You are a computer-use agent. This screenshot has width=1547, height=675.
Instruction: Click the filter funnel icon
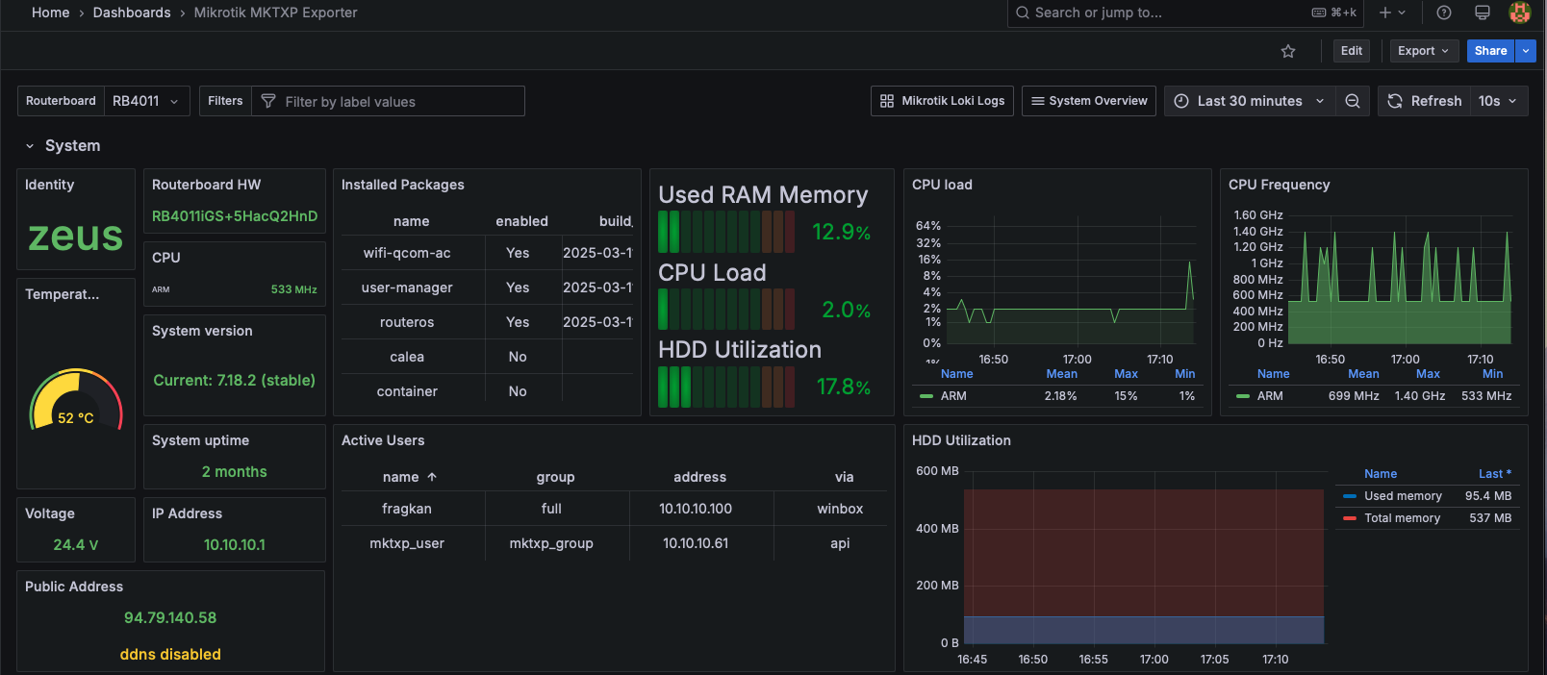(x=268, y=101)
